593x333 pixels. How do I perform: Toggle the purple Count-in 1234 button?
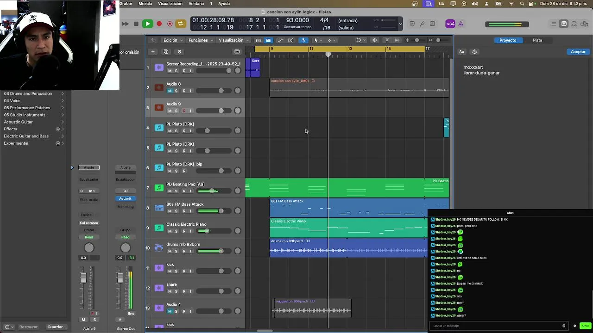tap(450, 24)
